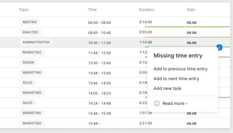Click the Date column header
Image resolution: width=233 pixels, height=133 pixels.
(191, 9)
